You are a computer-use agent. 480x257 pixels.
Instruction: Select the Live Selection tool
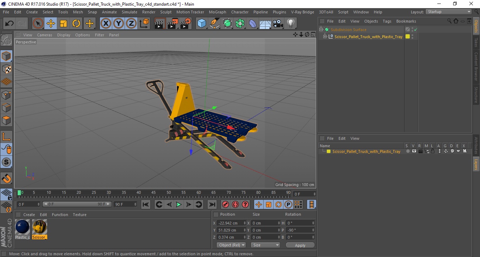[x=38, y=24]
